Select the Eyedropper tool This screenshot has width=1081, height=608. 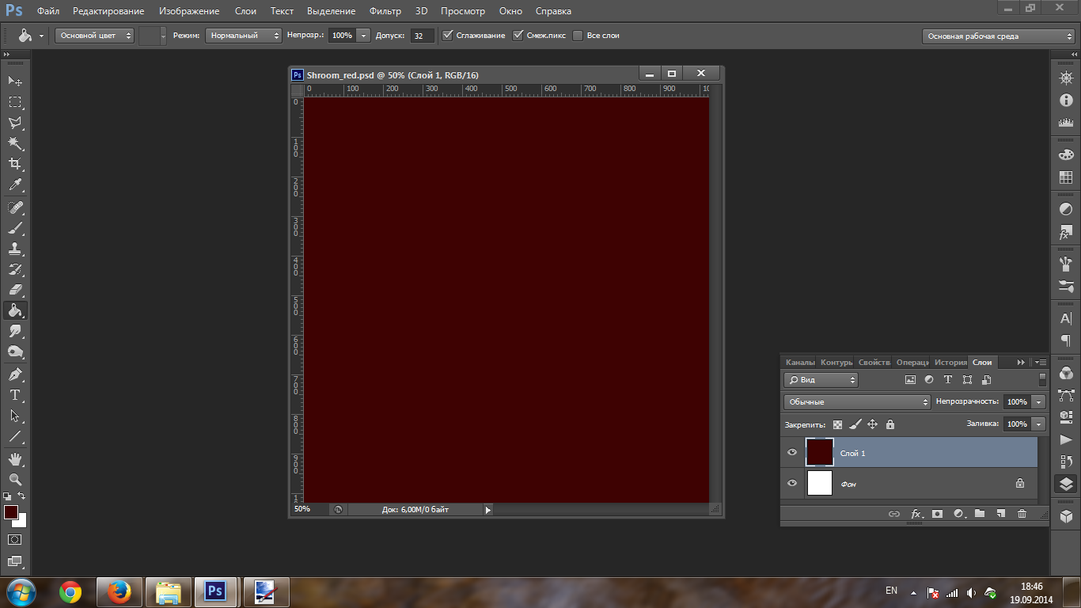15,185
